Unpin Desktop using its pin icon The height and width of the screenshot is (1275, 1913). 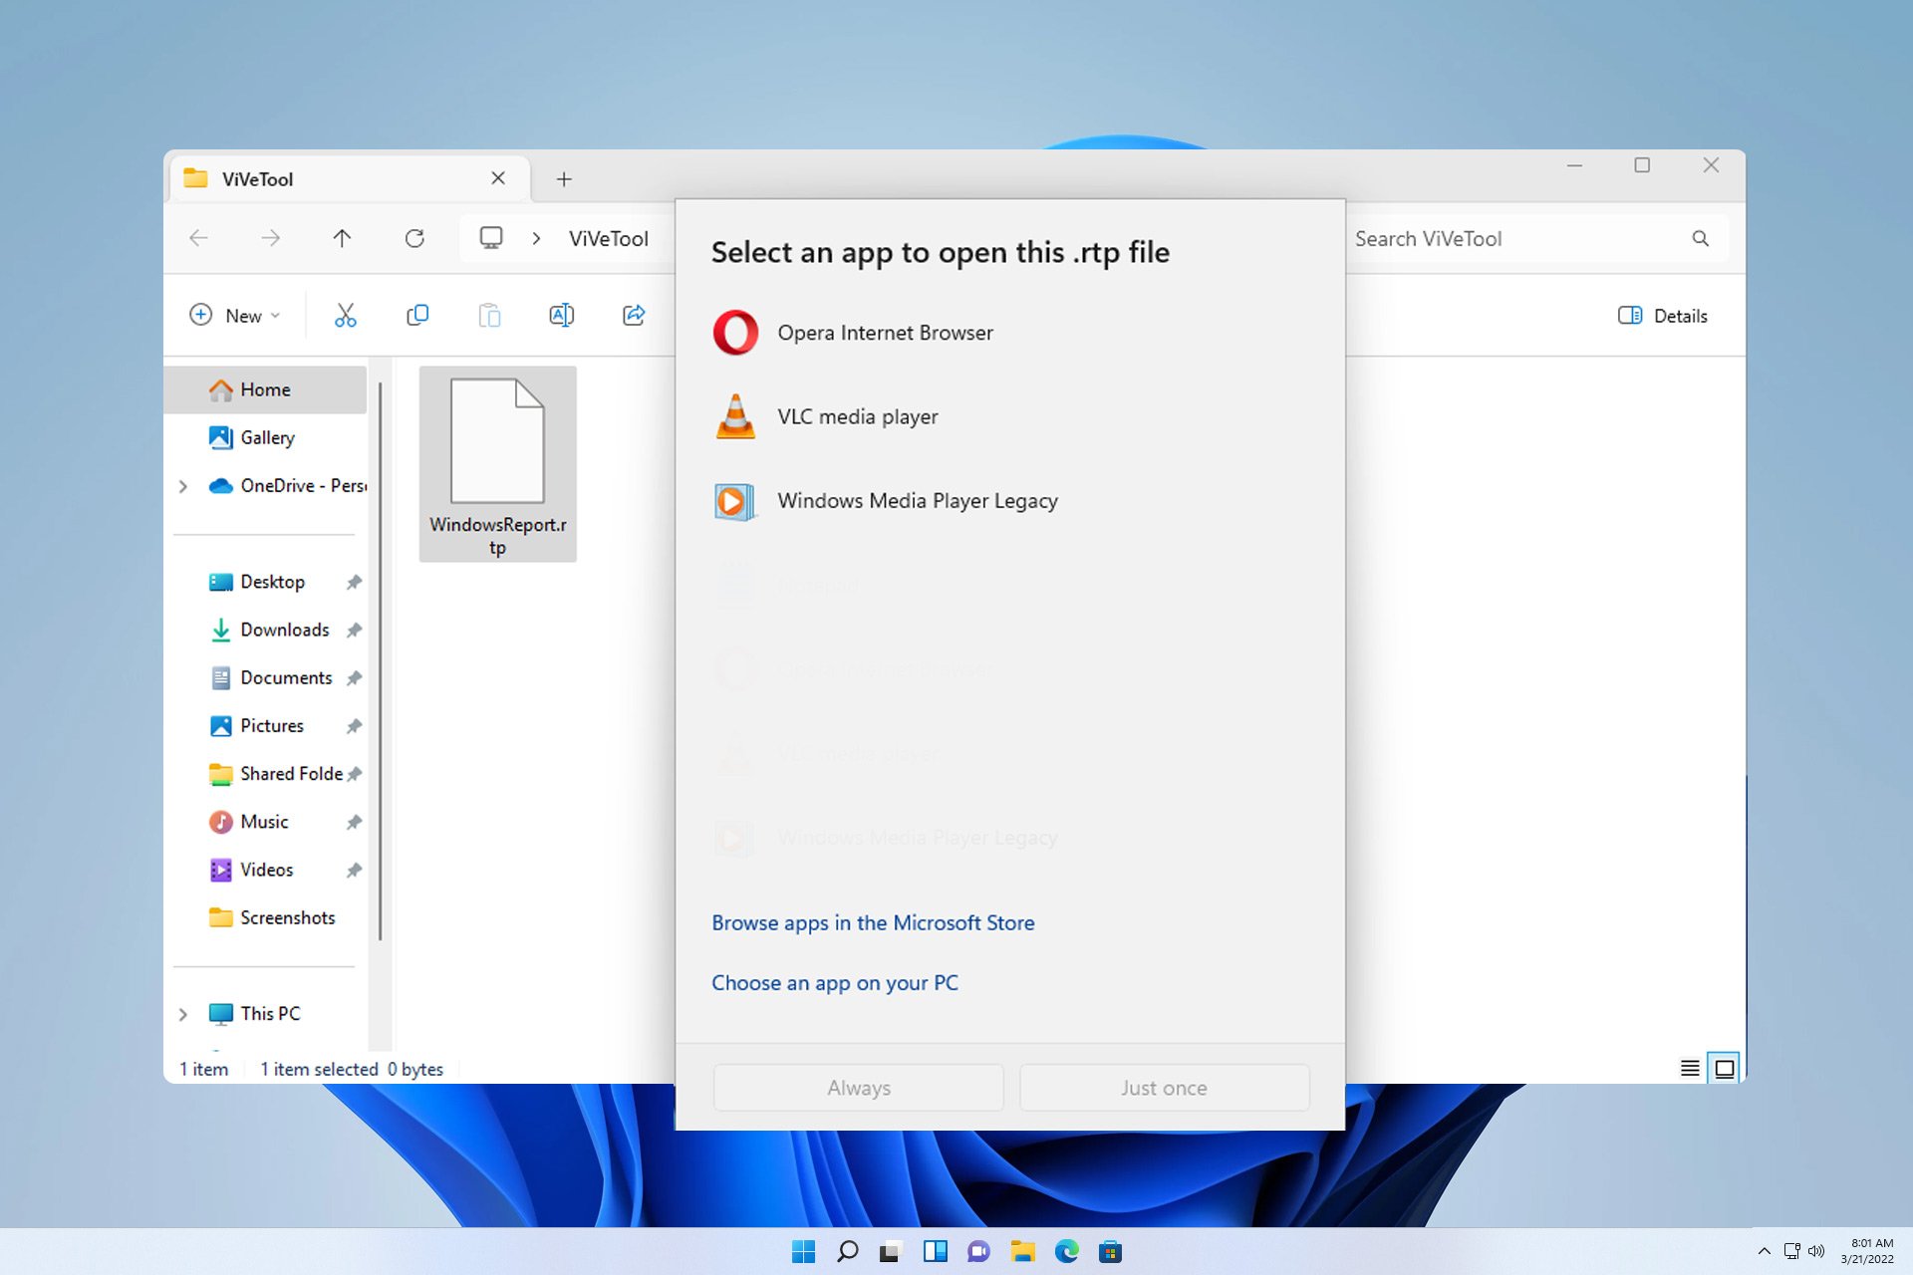click(354, 582)
